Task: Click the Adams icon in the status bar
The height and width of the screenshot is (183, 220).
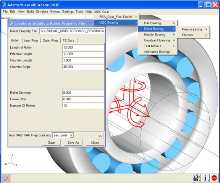Action: coord(6,178)
